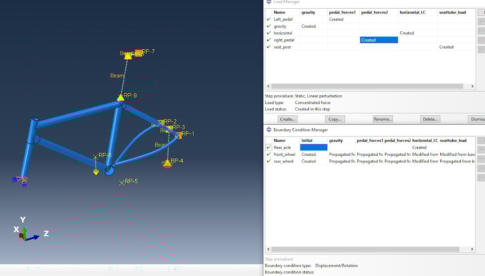Image resolution: width=485 pixels, height=276 pixels.
Task: Click Load Manager left scroll arrow
Action: 268,86
